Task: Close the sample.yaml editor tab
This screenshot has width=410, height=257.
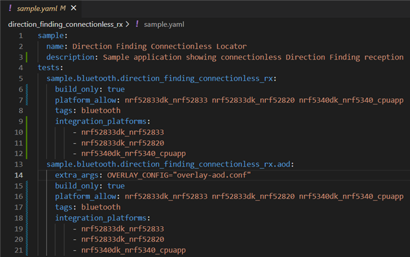Action: coord(74,8)
